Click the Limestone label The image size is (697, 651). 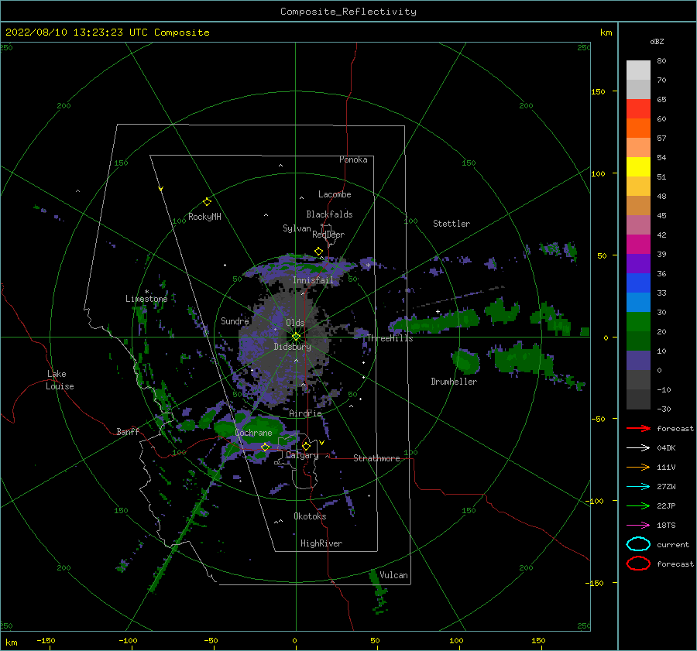[x=146, y=299]
